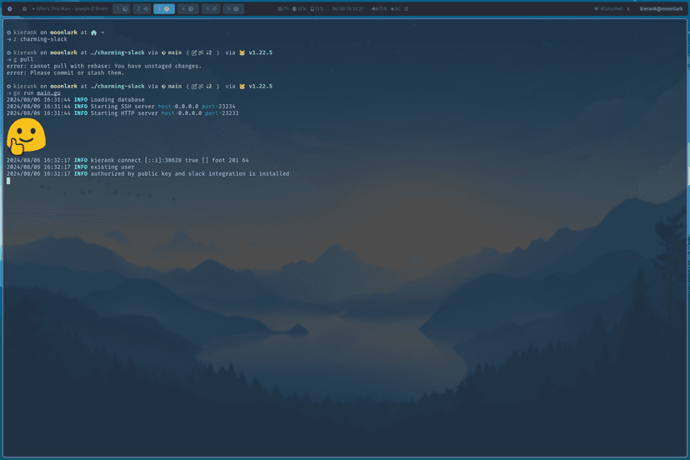Switch to workspace 8

(x=211, y=8)
